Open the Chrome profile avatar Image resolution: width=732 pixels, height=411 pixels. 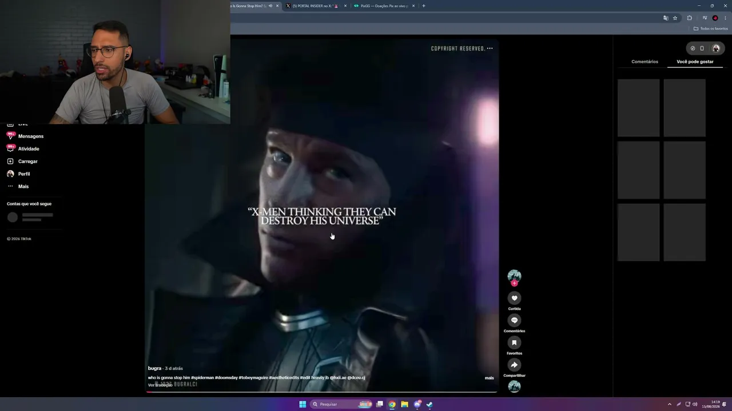pyautogui.click(x=715, y=18)
